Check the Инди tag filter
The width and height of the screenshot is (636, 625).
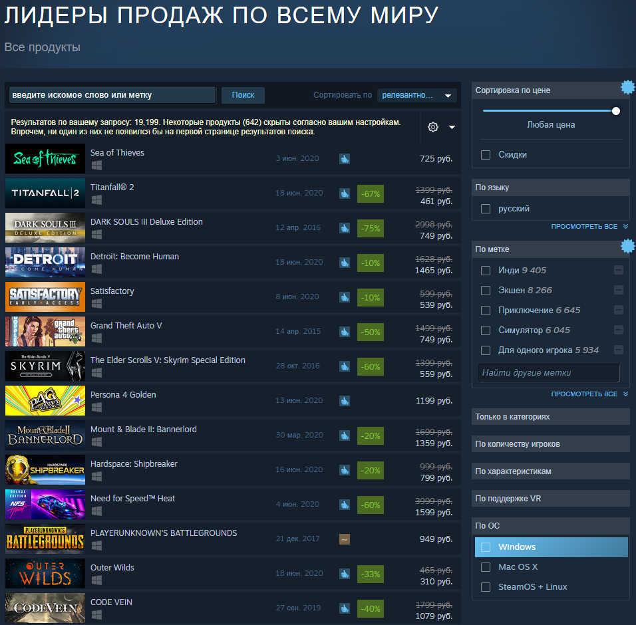486,271
